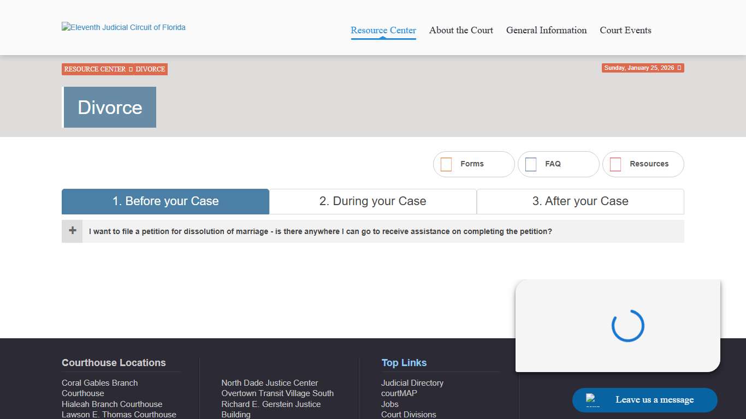Image resolution: width=746 pixels, height=419 pixels.
Task: Click the calendar icon beside the date
Action: pos(679,68)
